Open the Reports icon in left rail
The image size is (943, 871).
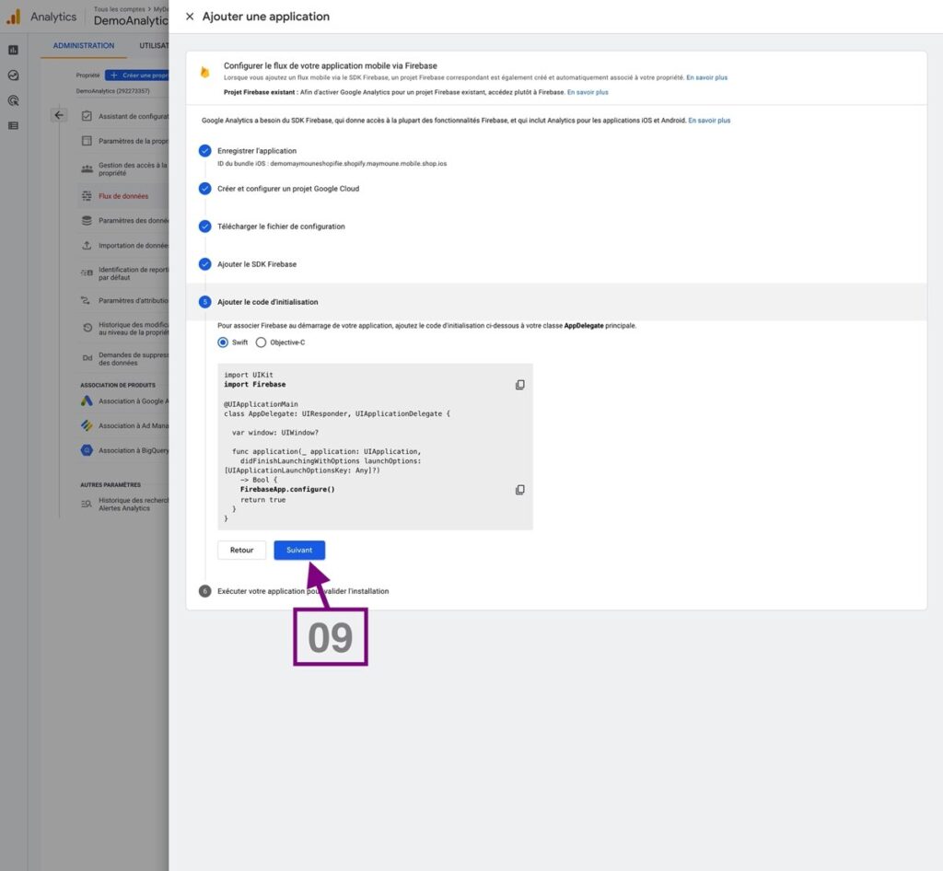[x=13, y=50]
